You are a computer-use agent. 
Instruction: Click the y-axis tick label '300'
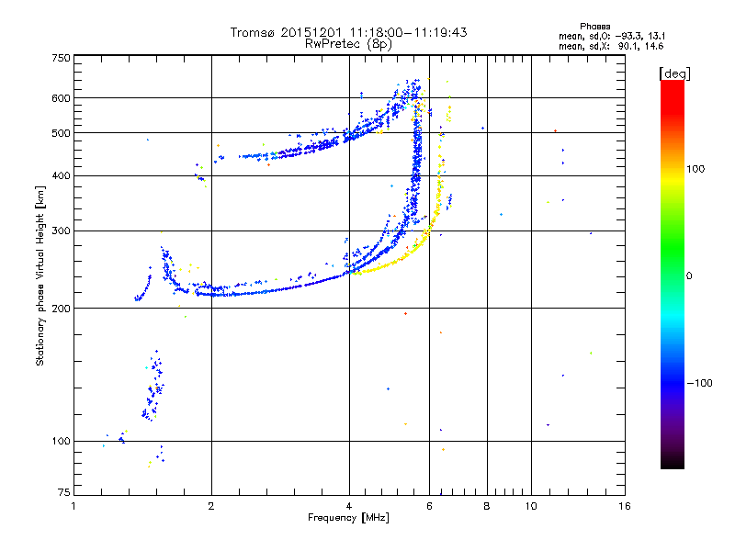61,231
